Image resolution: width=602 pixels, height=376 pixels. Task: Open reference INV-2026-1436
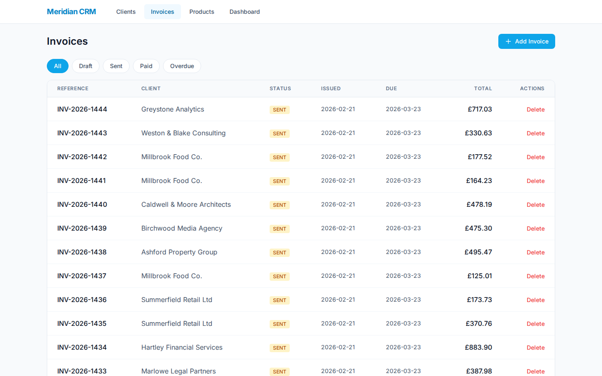click(82, 300)
